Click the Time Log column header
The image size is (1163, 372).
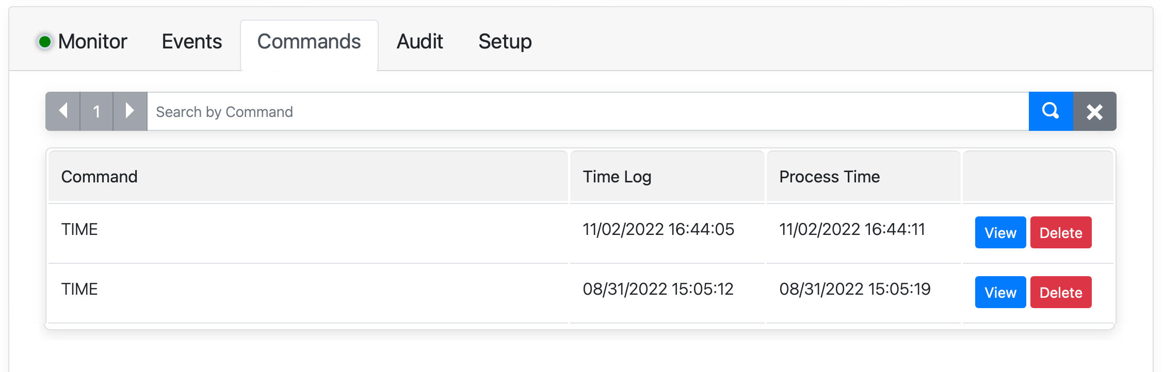pos(617,177)
